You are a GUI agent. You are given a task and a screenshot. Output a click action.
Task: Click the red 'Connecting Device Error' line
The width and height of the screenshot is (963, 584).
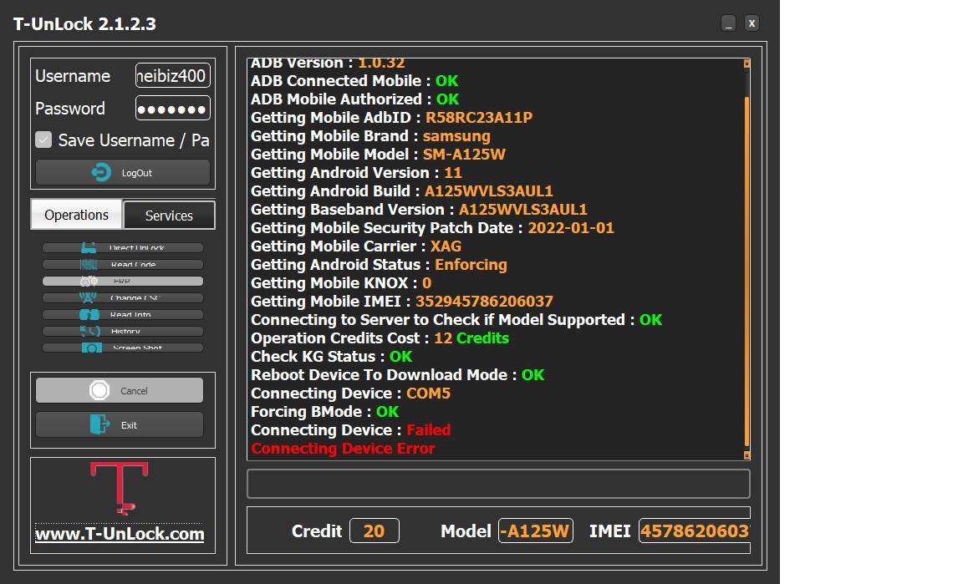tap(343, 449)
